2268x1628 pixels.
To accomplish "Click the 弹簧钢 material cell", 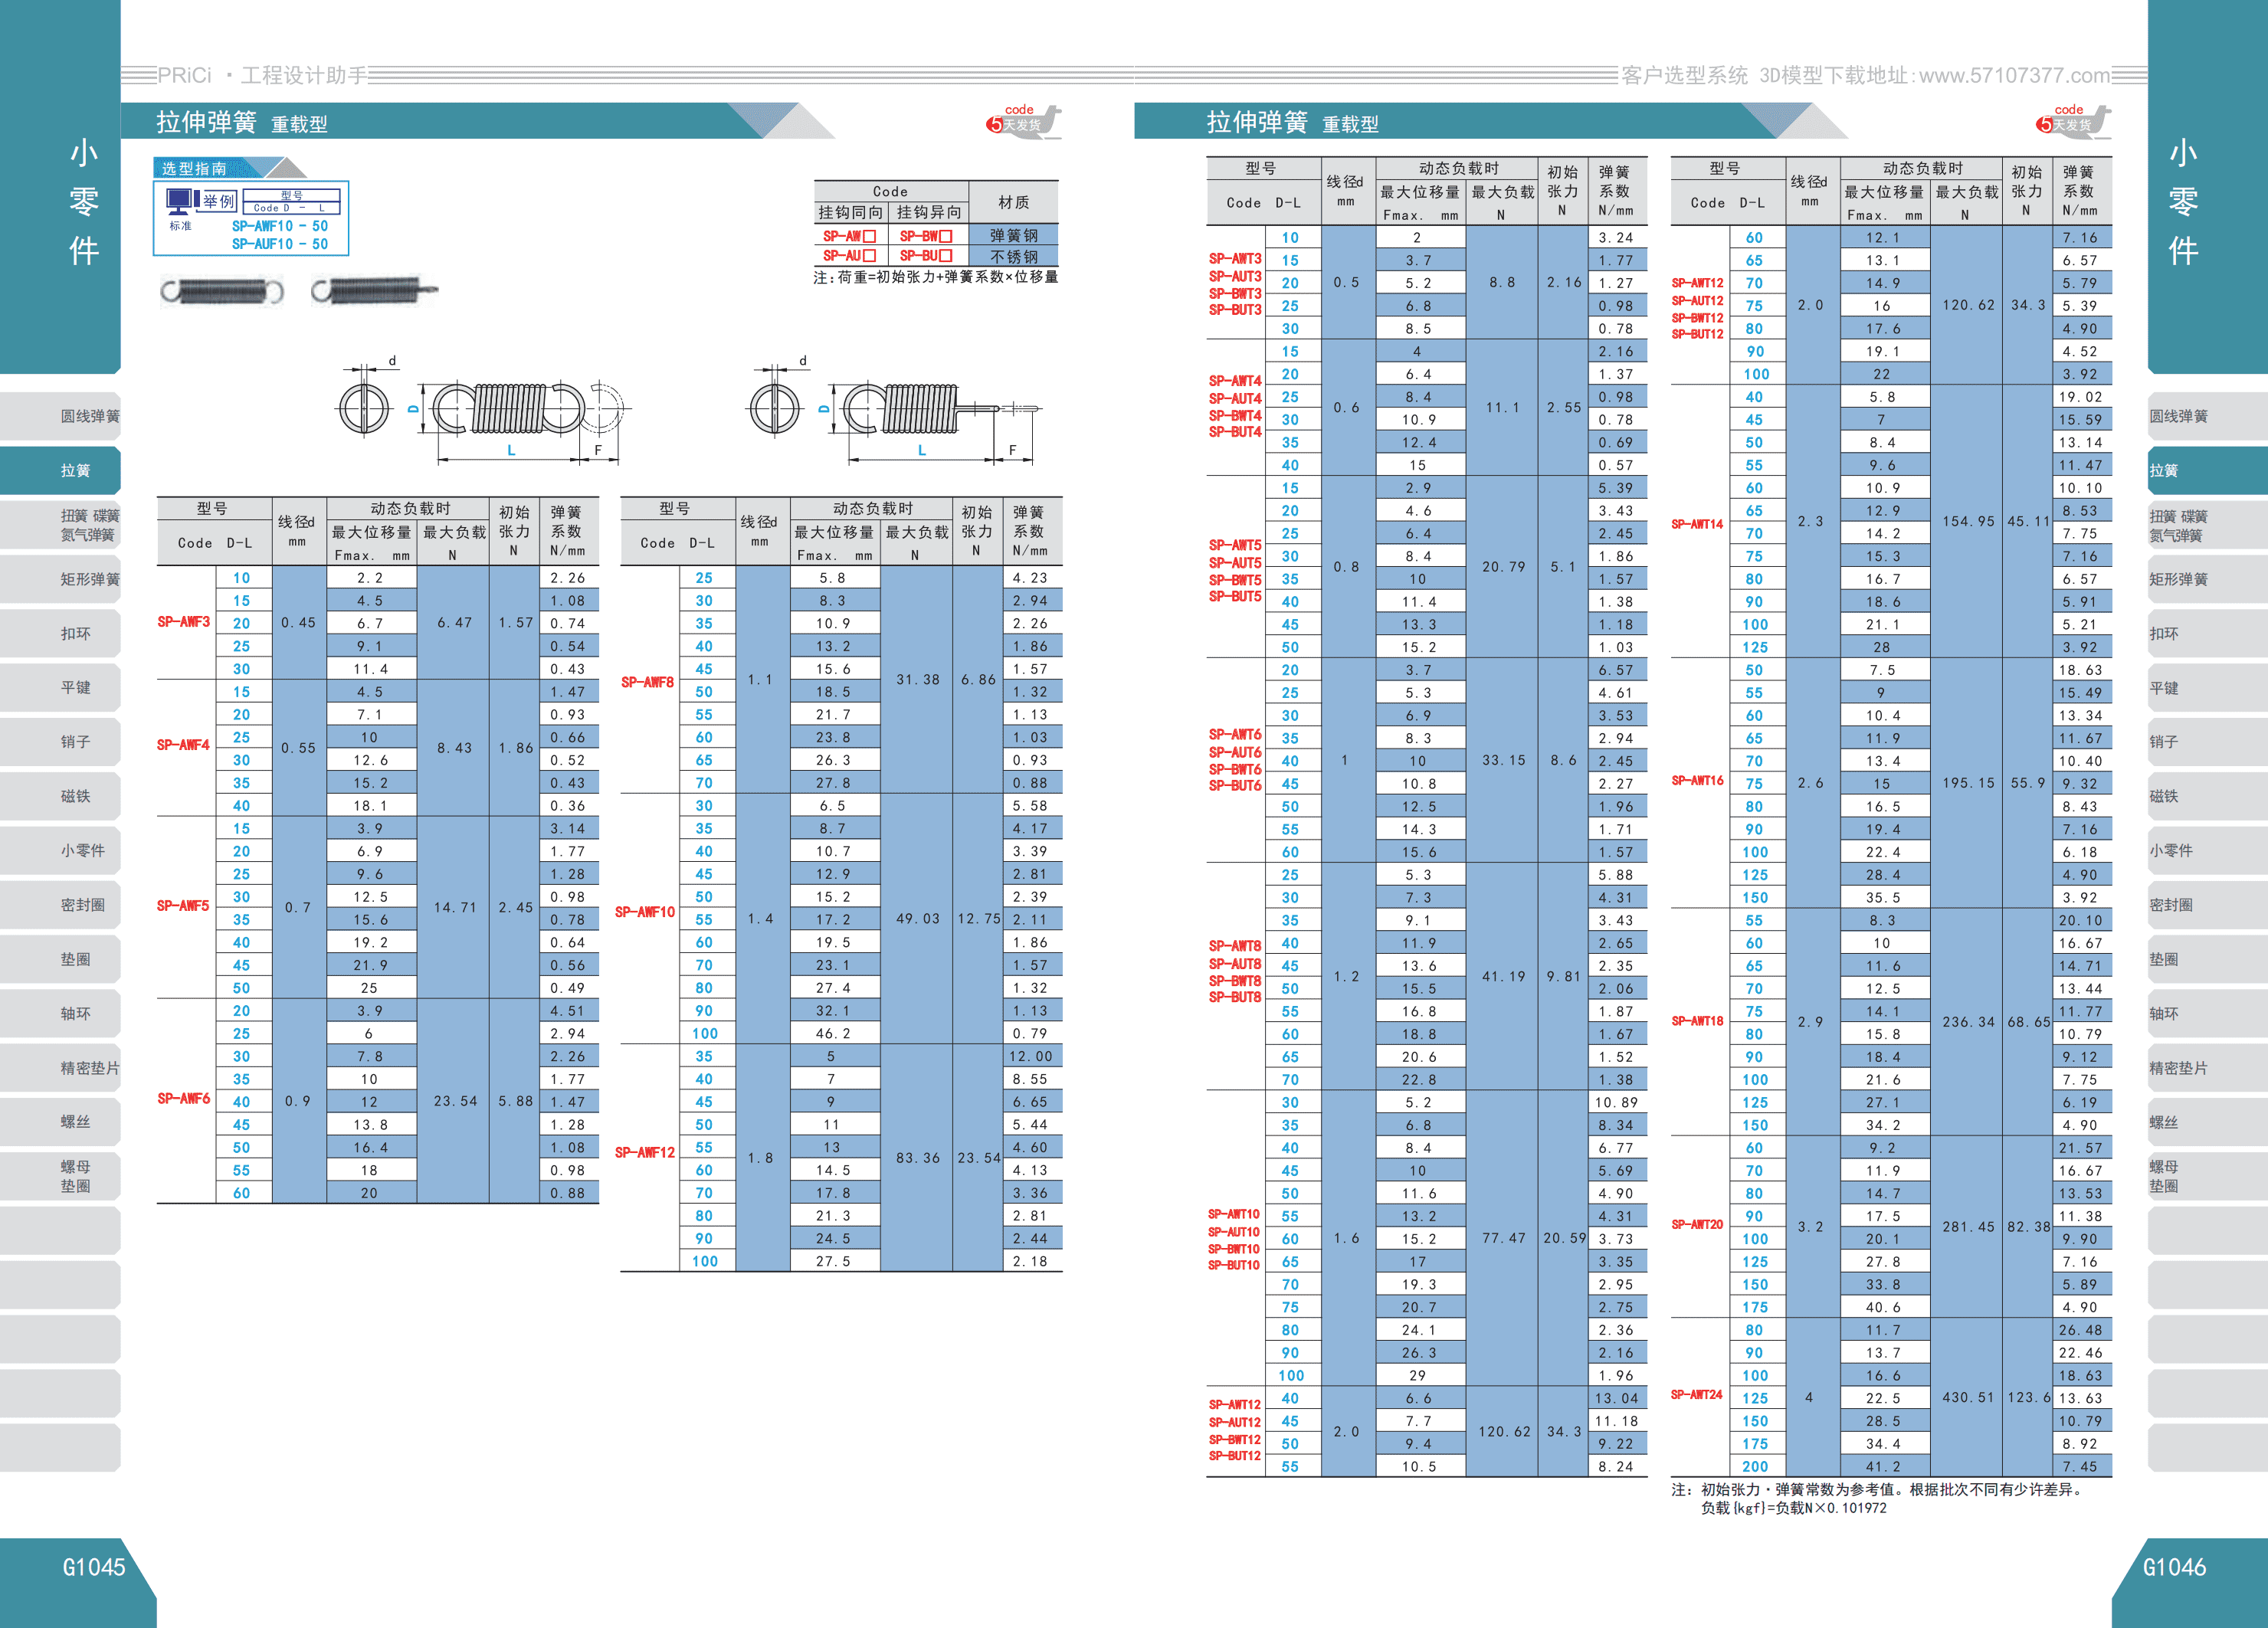I will tap(1013, 235).
